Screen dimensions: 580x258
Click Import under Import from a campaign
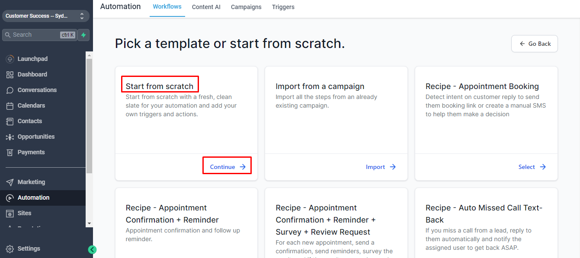point(381,167)
